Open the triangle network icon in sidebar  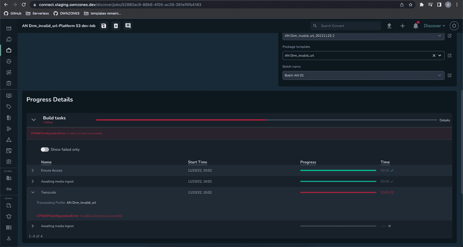[9, 140]
